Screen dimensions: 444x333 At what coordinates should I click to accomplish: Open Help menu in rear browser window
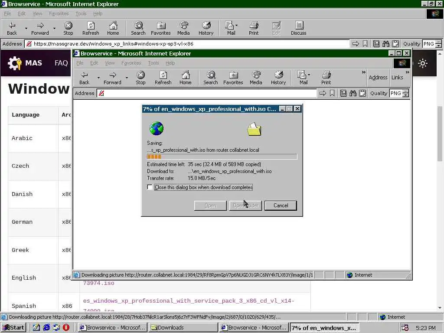[98, 13]
